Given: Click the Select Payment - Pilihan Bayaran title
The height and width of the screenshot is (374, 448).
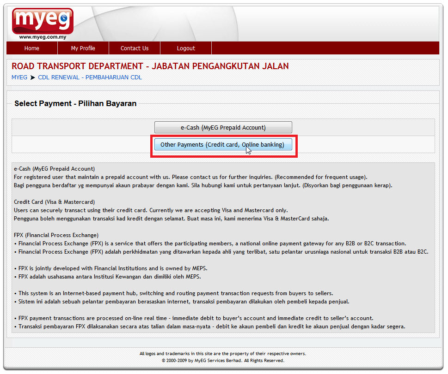Looking at the screenshot, I should tap(75, 103).
